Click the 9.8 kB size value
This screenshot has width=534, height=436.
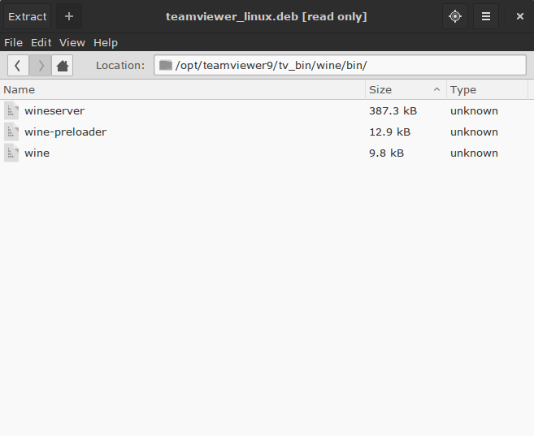pos(387,153)
